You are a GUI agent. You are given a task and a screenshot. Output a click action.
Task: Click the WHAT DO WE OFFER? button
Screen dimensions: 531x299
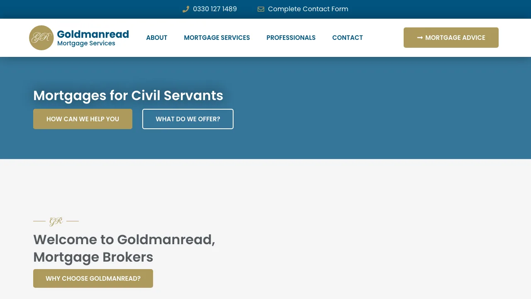tap(188, 119)
